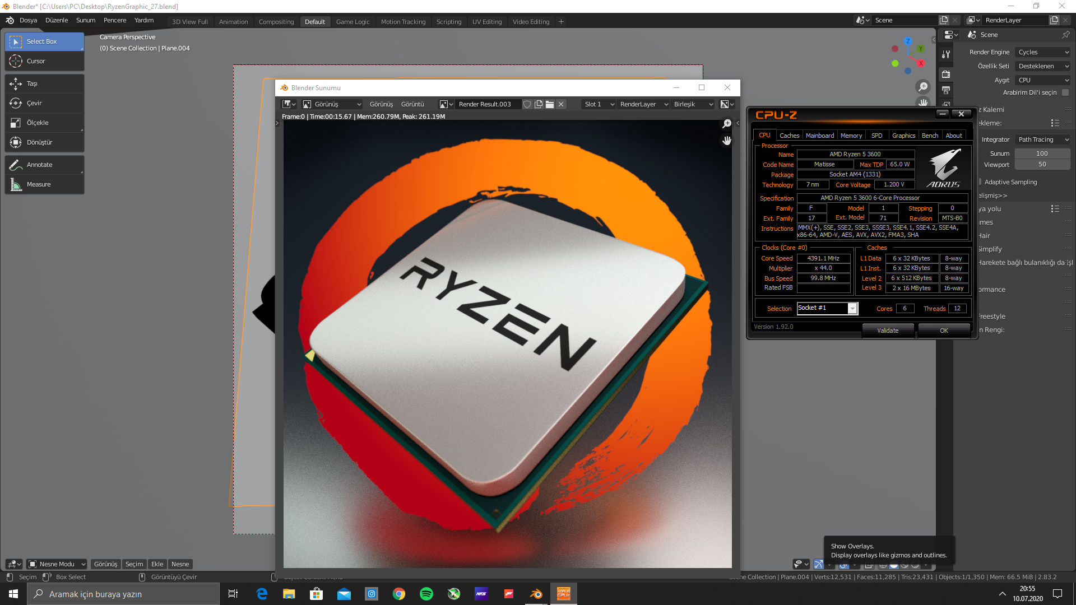The height and width of the screenshot is (605, 1076).
Task: Open Aygıt CPU device dropdown
Action: click(1043, 80)
